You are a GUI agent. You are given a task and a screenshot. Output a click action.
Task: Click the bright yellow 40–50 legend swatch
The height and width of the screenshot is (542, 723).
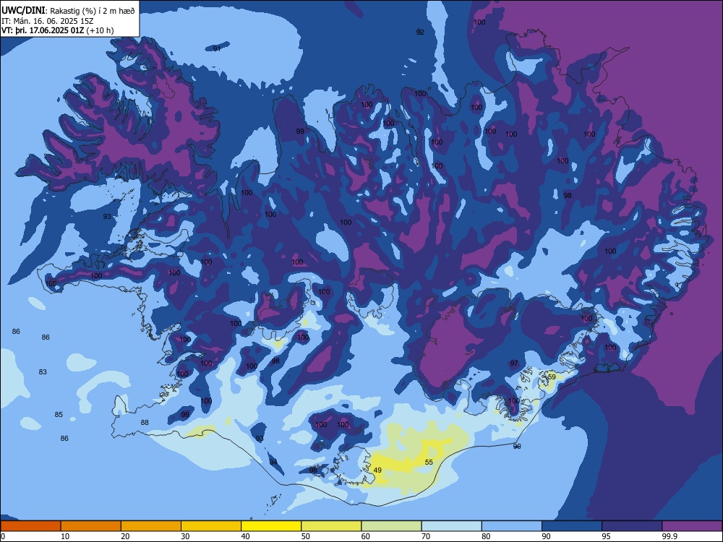pos(271,526)
